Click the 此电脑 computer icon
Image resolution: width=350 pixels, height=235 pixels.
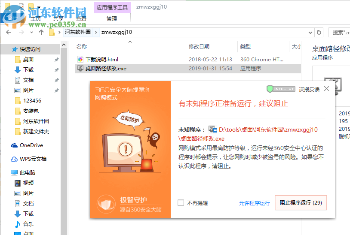click(x=14, y=173)
